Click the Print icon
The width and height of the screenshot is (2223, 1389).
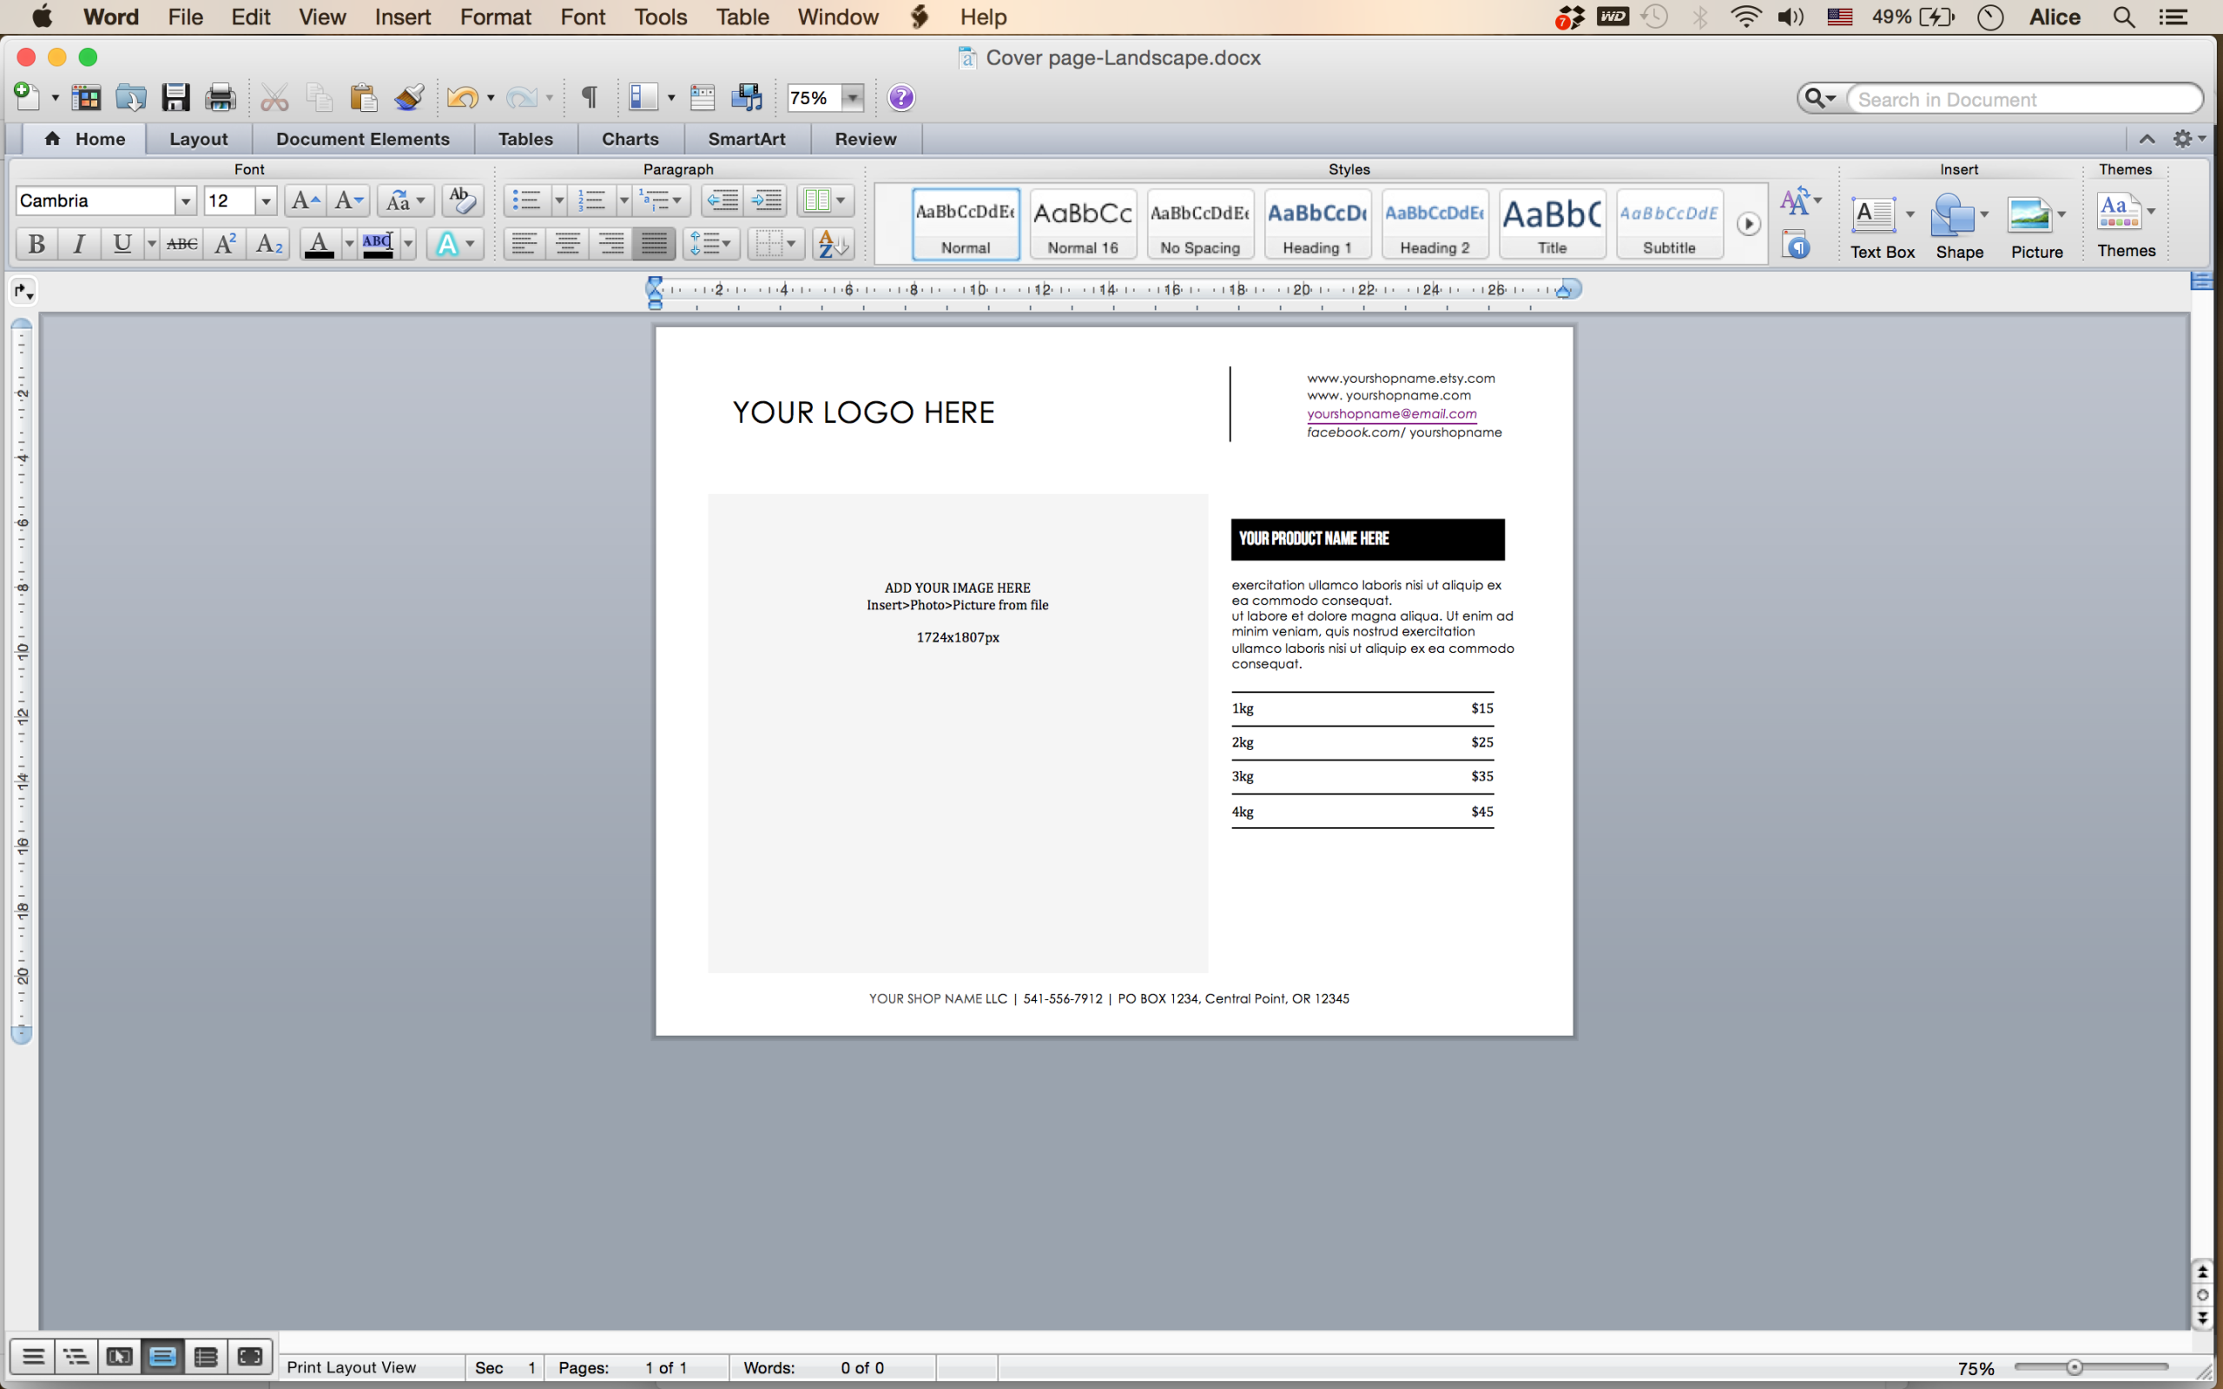pyautogui.click(x=221, y=97)
